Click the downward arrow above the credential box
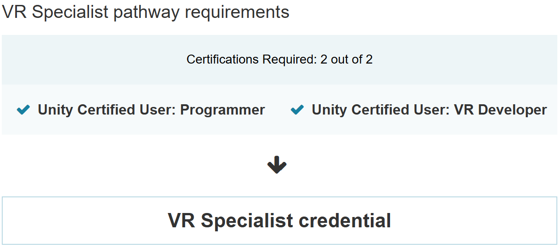The width and height of the screenshot is (560, 247). (277, 165)
